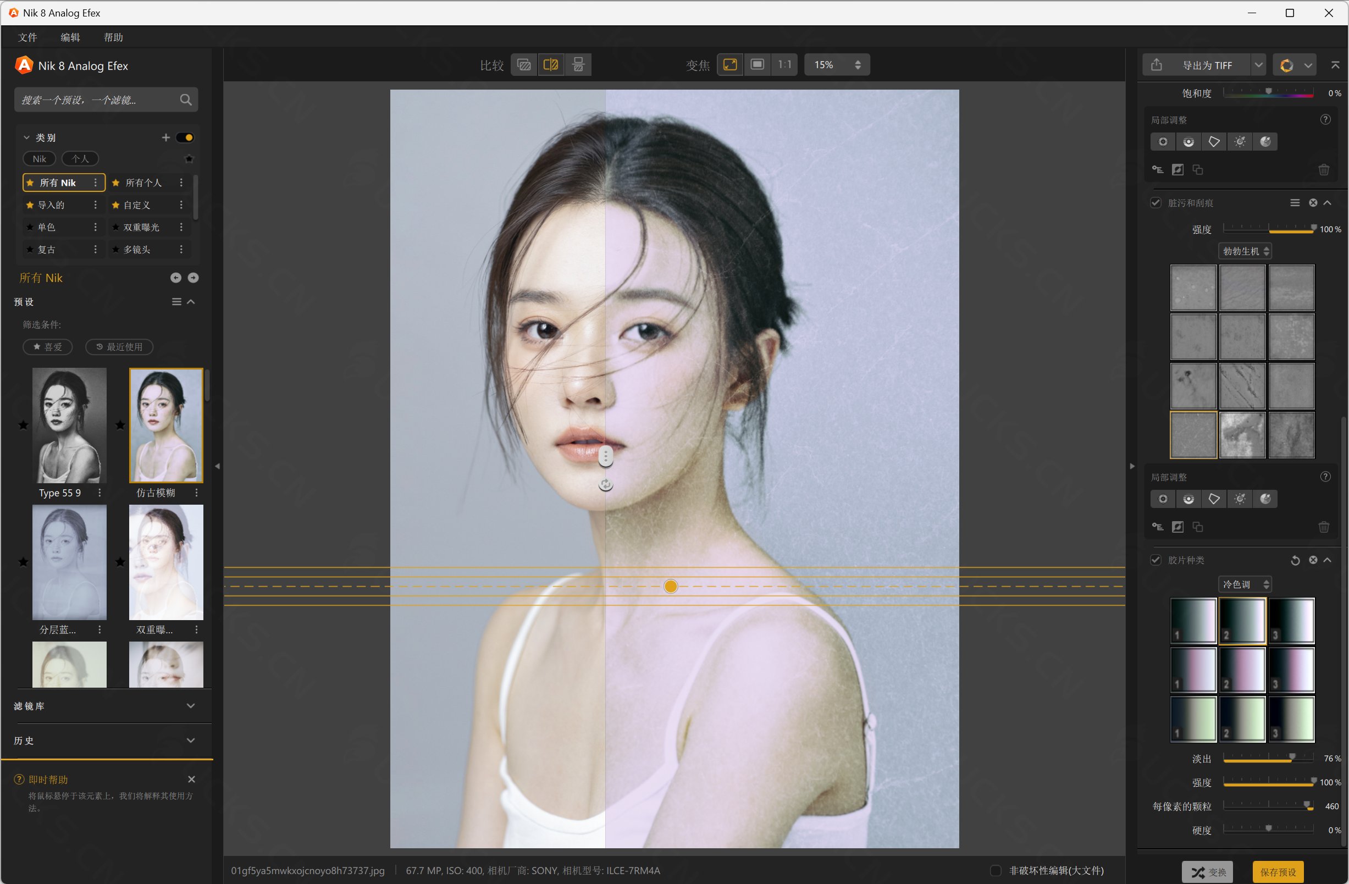Open the presets list menu icon
Image resolution: width=1349 pixels, height=884 pixels.
[177, 302]
